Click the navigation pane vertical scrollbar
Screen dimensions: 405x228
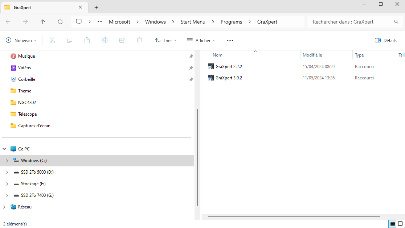point(197,157)
